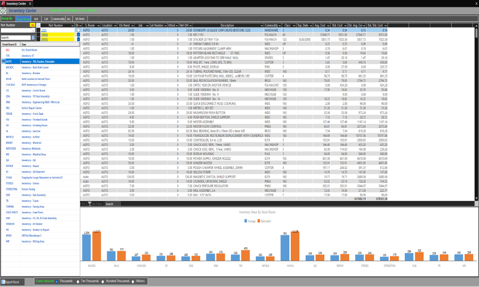Check the SN checkbox for part 2305
This screenshot has width=479, height=287.
pos(78,30)
